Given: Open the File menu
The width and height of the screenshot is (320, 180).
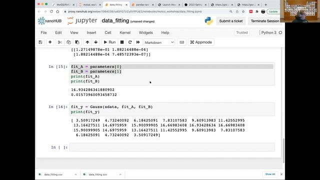Looking at the screenshot, I should tap(43, 32).
